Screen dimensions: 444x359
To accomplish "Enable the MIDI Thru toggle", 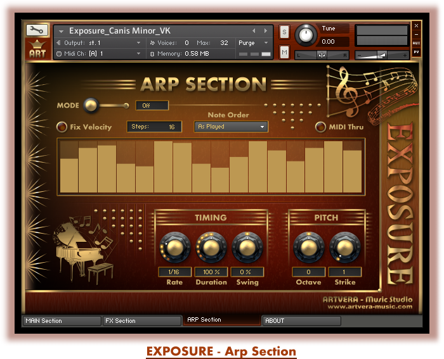I will (x=321, y=127).
